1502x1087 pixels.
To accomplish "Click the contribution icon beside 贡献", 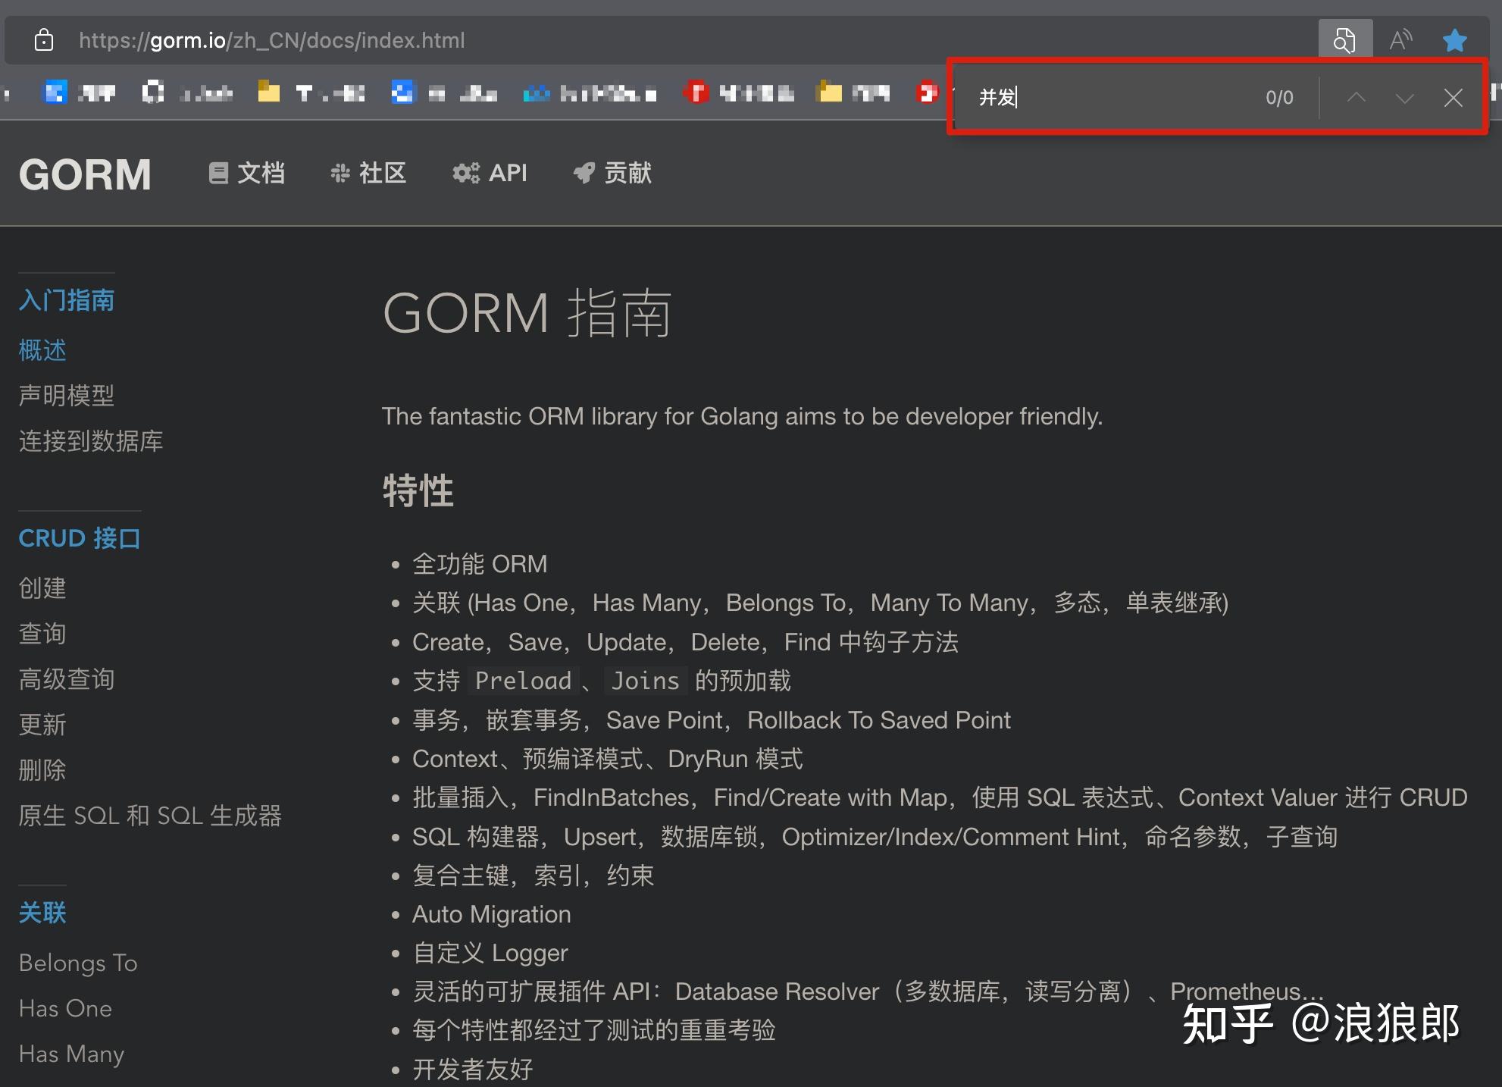I will [x=584, y=173].
